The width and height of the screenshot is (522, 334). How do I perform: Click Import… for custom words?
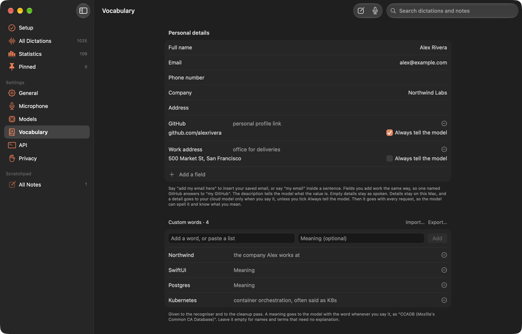point(415,222)
